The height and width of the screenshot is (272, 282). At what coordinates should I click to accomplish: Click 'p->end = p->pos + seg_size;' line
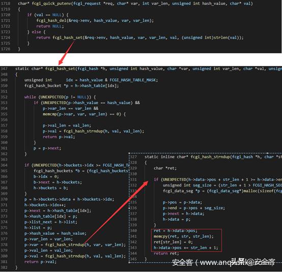coord(194,208)
